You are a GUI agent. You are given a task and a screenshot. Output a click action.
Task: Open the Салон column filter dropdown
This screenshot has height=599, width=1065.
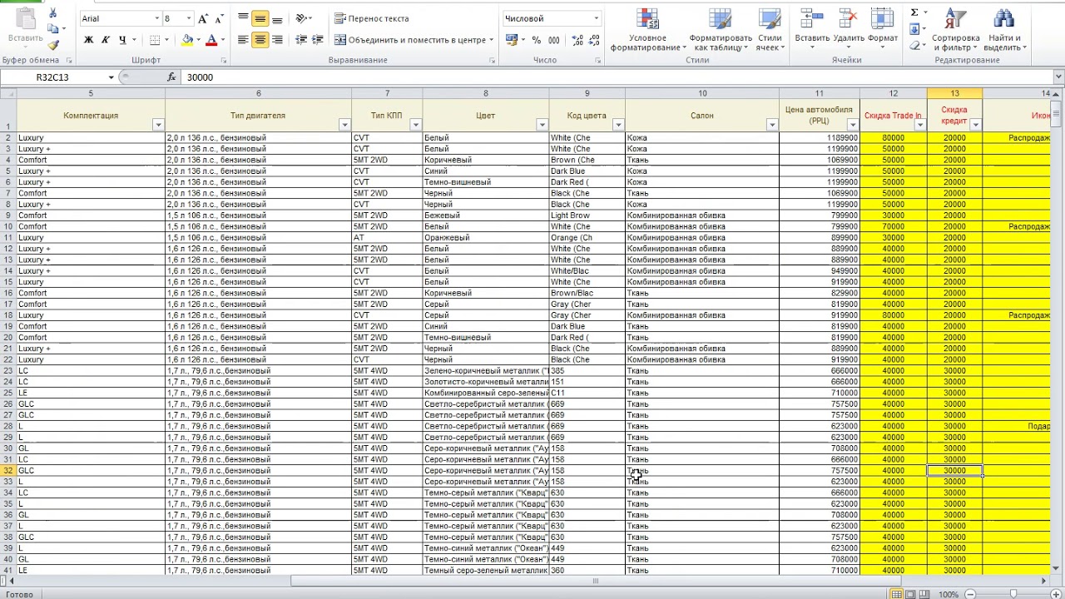pos(771,125)
